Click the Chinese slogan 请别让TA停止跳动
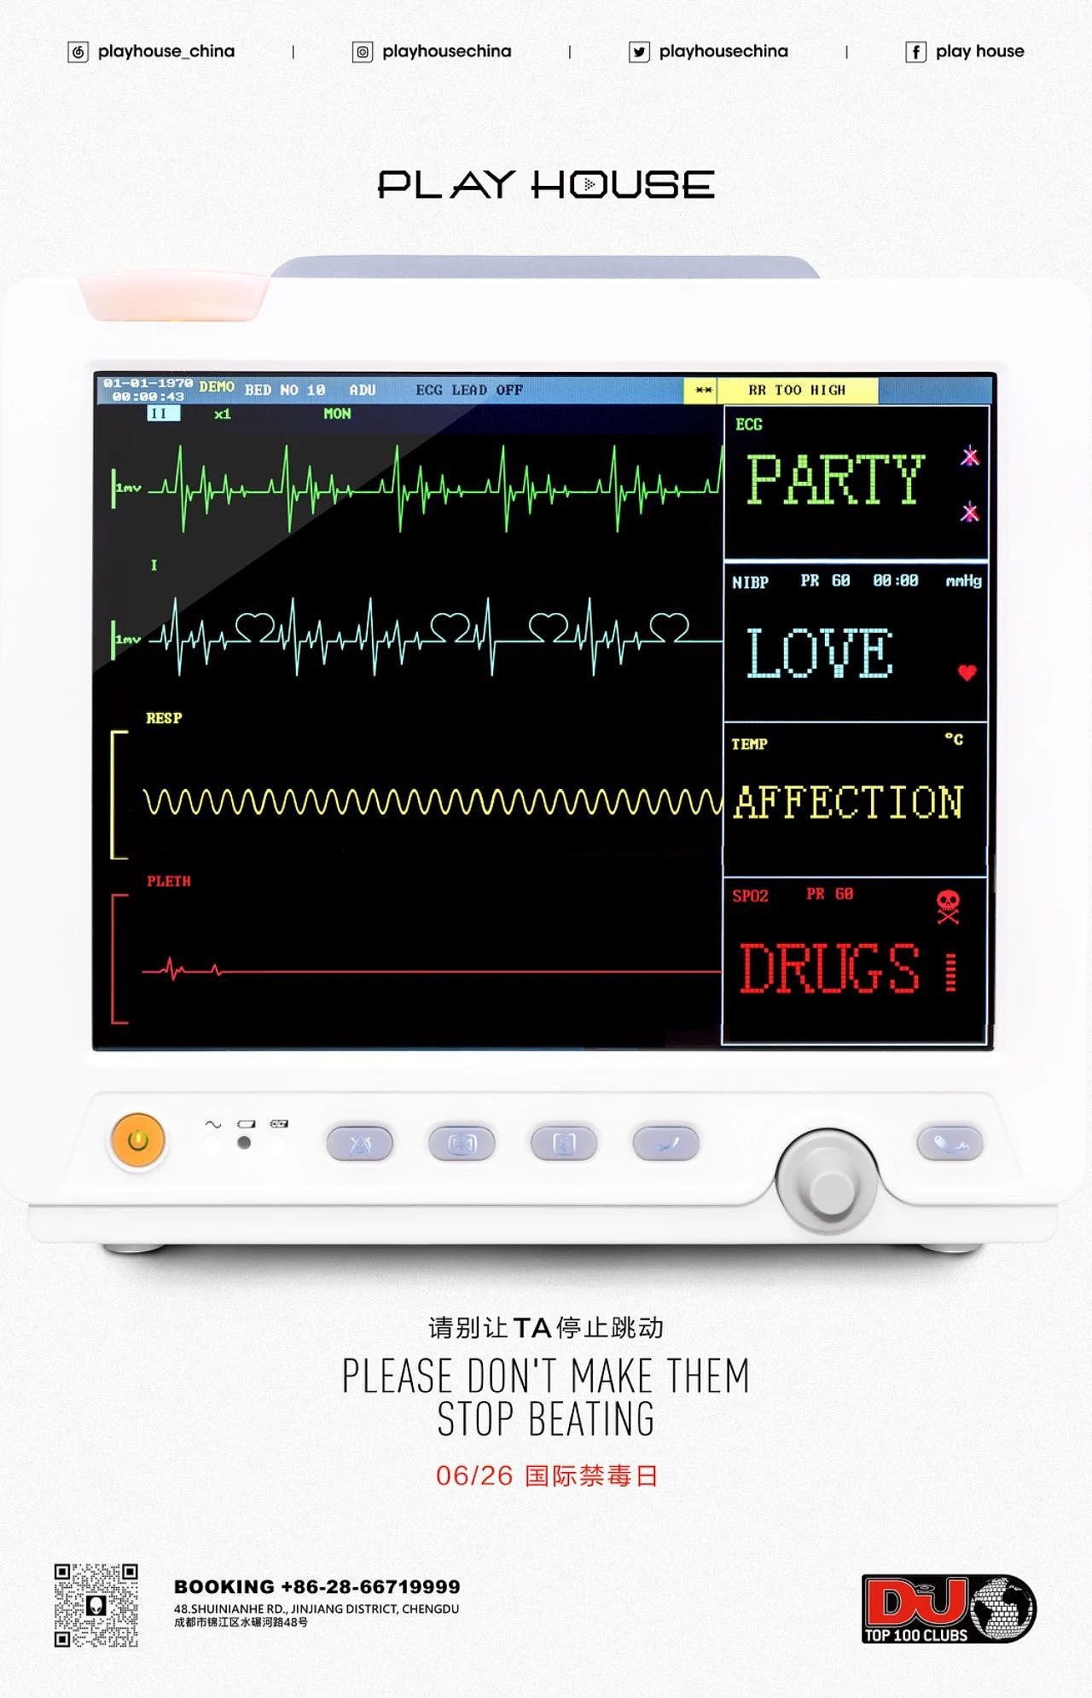The height and width of the screenshot is (1698, 1092). [x=546, y=1328]
